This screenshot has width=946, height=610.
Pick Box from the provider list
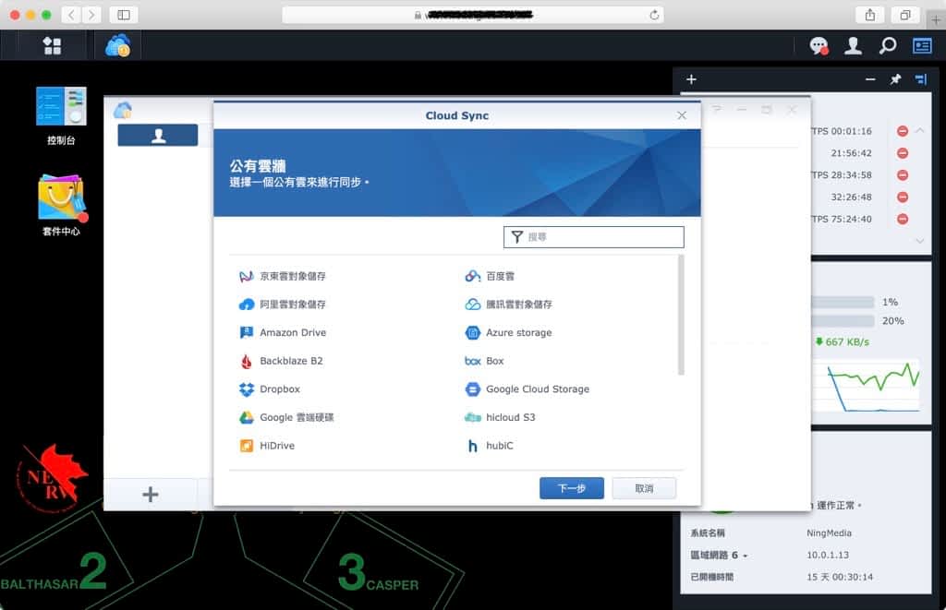point(484,361)
